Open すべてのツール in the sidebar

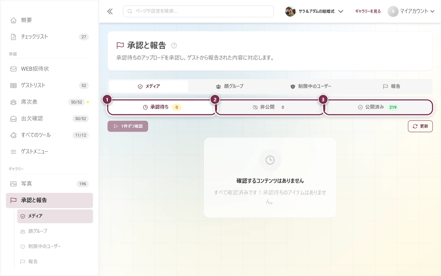[49, 135]
